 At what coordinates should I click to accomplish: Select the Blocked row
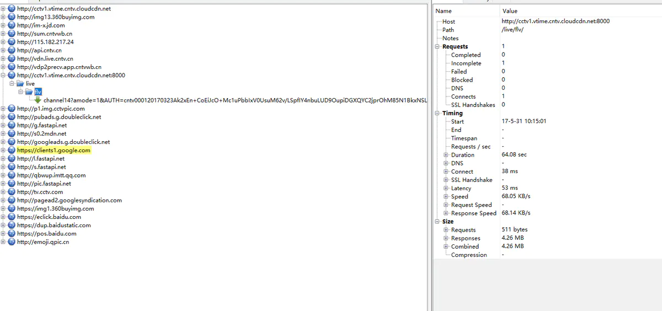(547, 80)
